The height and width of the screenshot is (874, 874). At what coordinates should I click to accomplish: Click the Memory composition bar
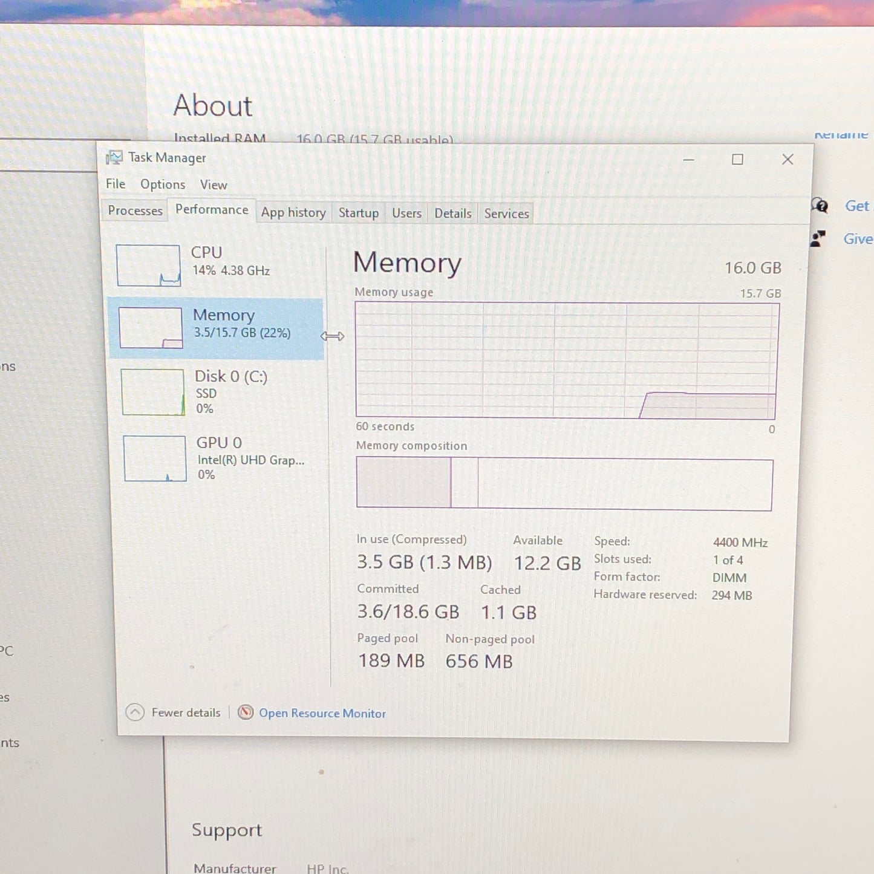tap(564, 483)
